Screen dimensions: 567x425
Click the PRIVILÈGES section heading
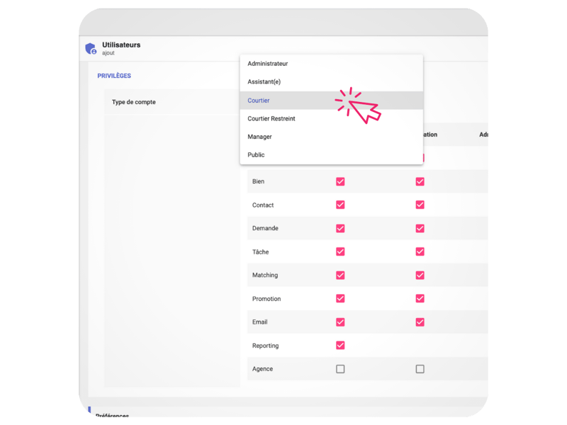click(x=114, y=76)
